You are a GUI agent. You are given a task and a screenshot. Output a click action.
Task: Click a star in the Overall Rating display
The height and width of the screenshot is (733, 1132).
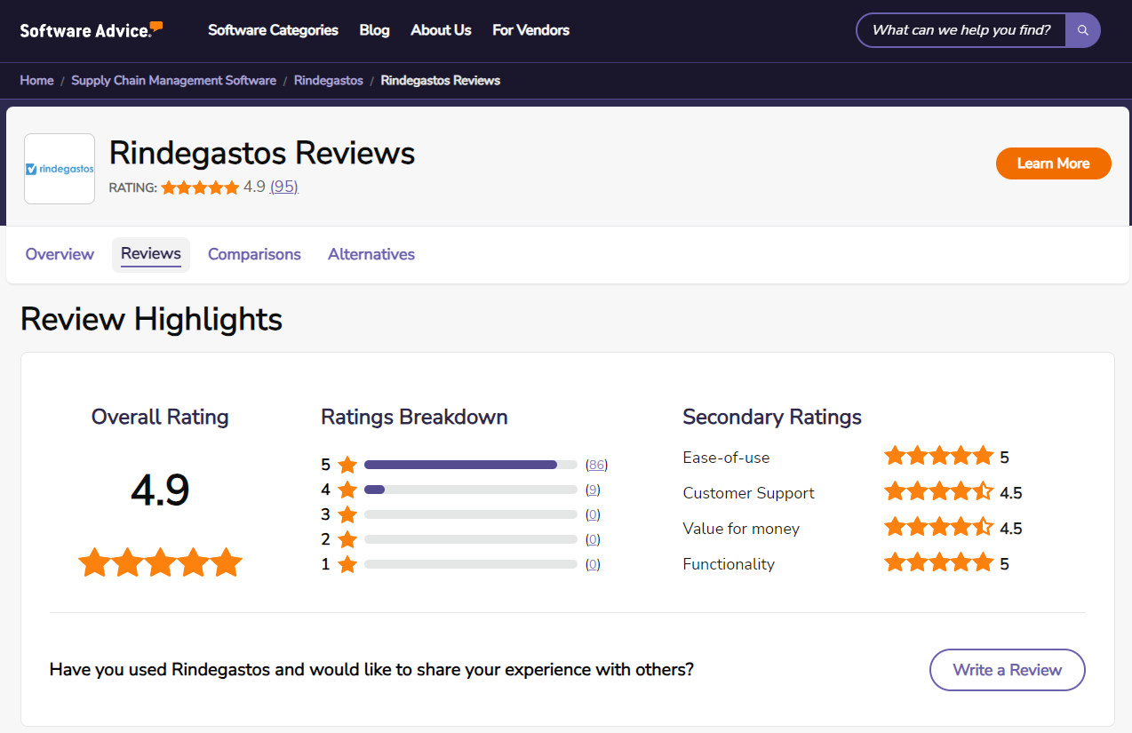point(160,562)
